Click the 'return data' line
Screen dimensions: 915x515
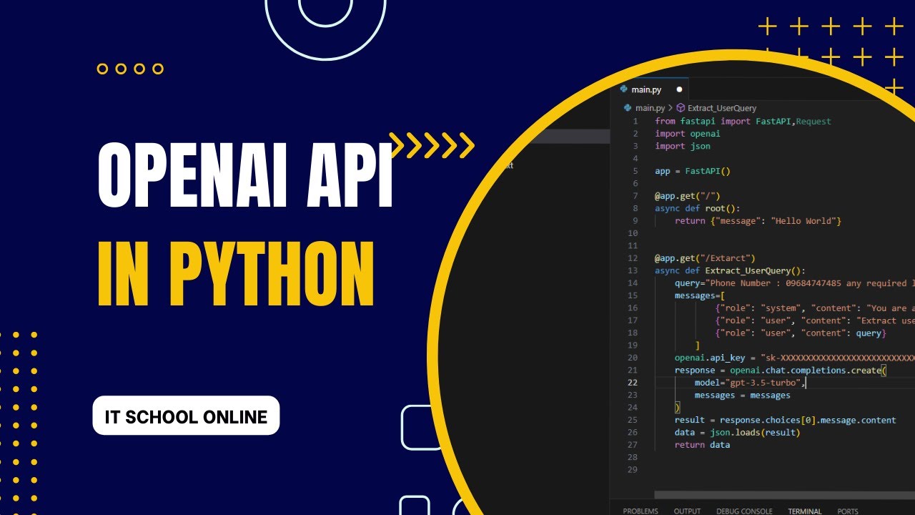coord(703,445)
